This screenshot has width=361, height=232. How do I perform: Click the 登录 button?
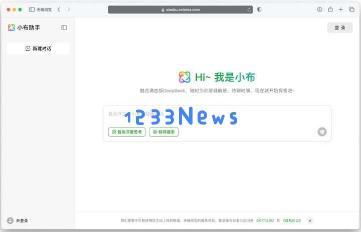(x=340, y=28)
